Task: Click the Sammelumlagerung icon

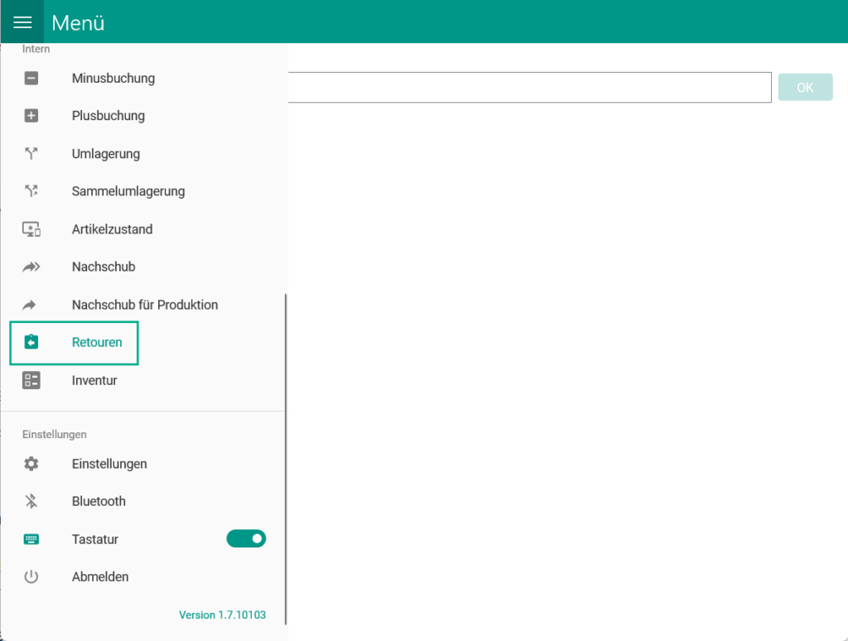Action: (31, 191)
